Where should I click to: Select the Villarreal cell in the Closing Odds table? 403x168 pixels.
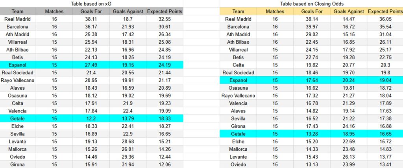tap(238, 50)
